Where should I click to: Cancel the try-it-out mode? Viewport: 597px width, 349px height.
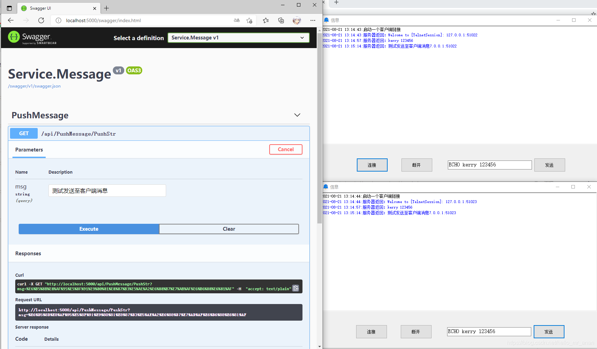(286, 149)
